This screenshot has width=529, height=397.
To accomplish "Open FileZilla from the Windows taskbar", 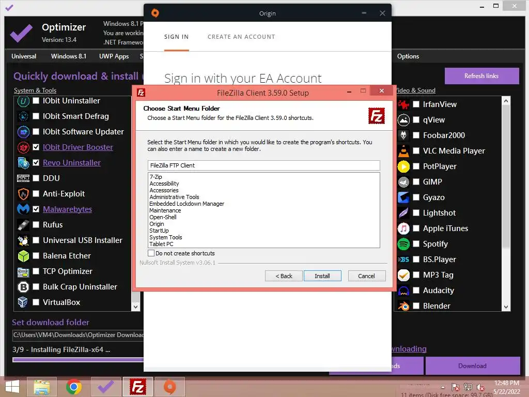I will point(138,387).
